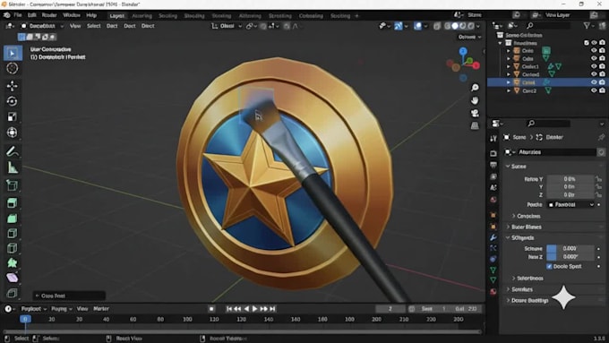The image size is (609, 343).
Task: Click the Blender logo in top menu bar
Action: (6, 15)
